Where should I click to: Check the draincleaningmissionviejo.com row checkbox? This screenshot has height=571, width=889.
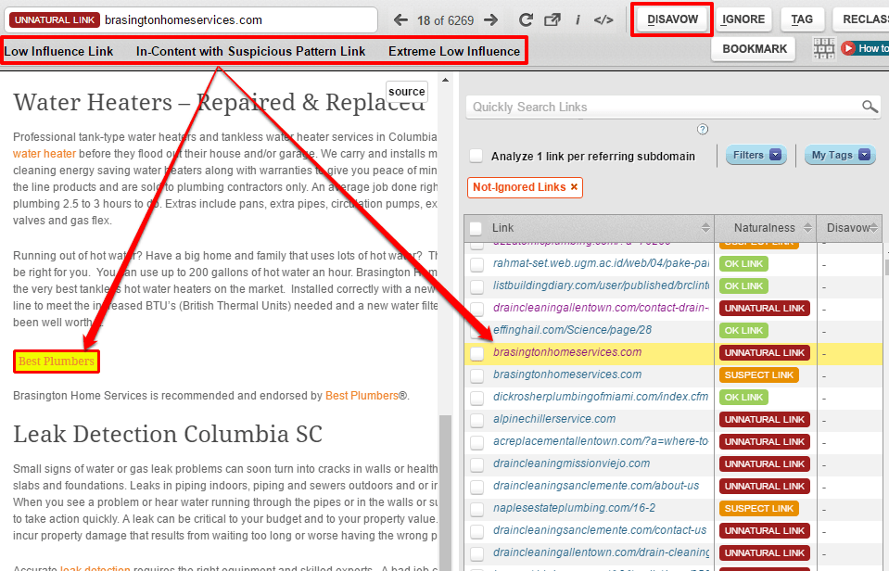[476, 464]
